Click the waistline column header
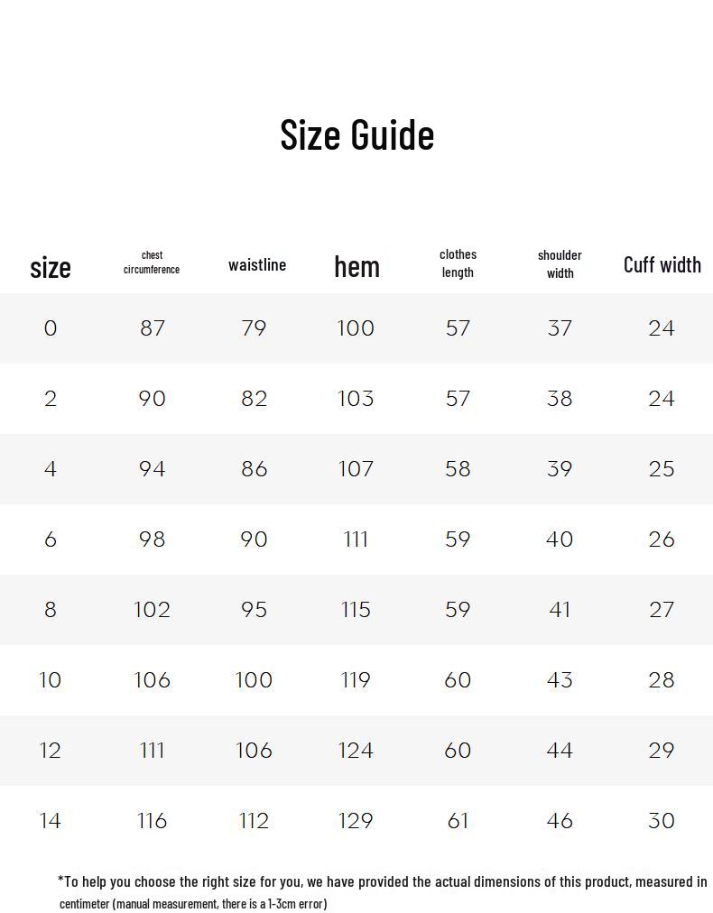713x913 pixels. [257, 264]
